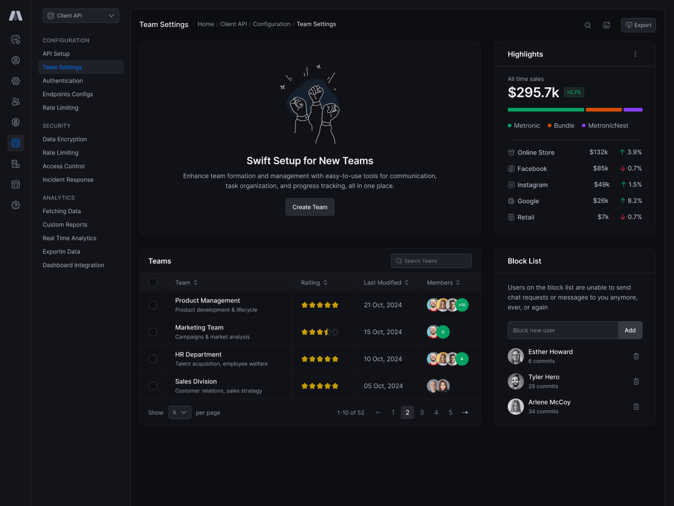
Task: Check the Sales Division row checkbox
Action: click(x=153, y=386)
